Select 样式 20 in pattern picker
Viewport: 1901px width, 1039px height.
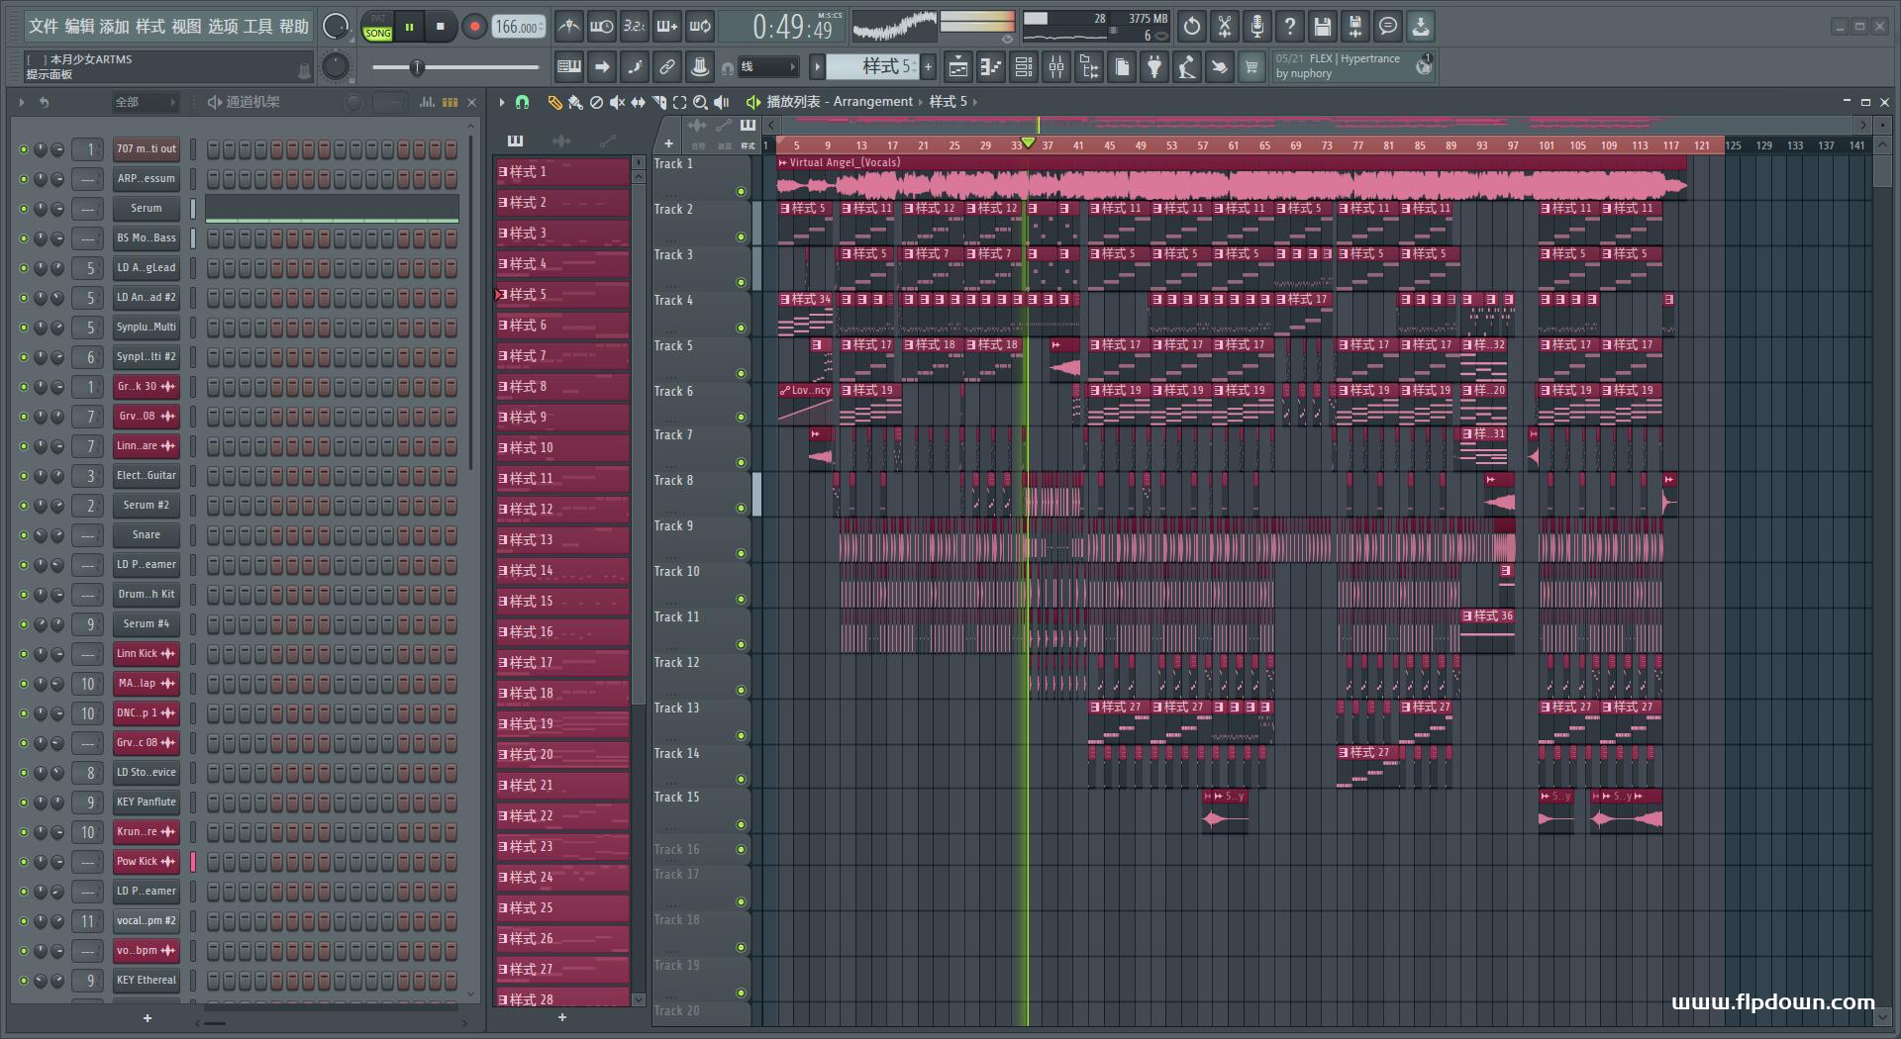[562, 754]
